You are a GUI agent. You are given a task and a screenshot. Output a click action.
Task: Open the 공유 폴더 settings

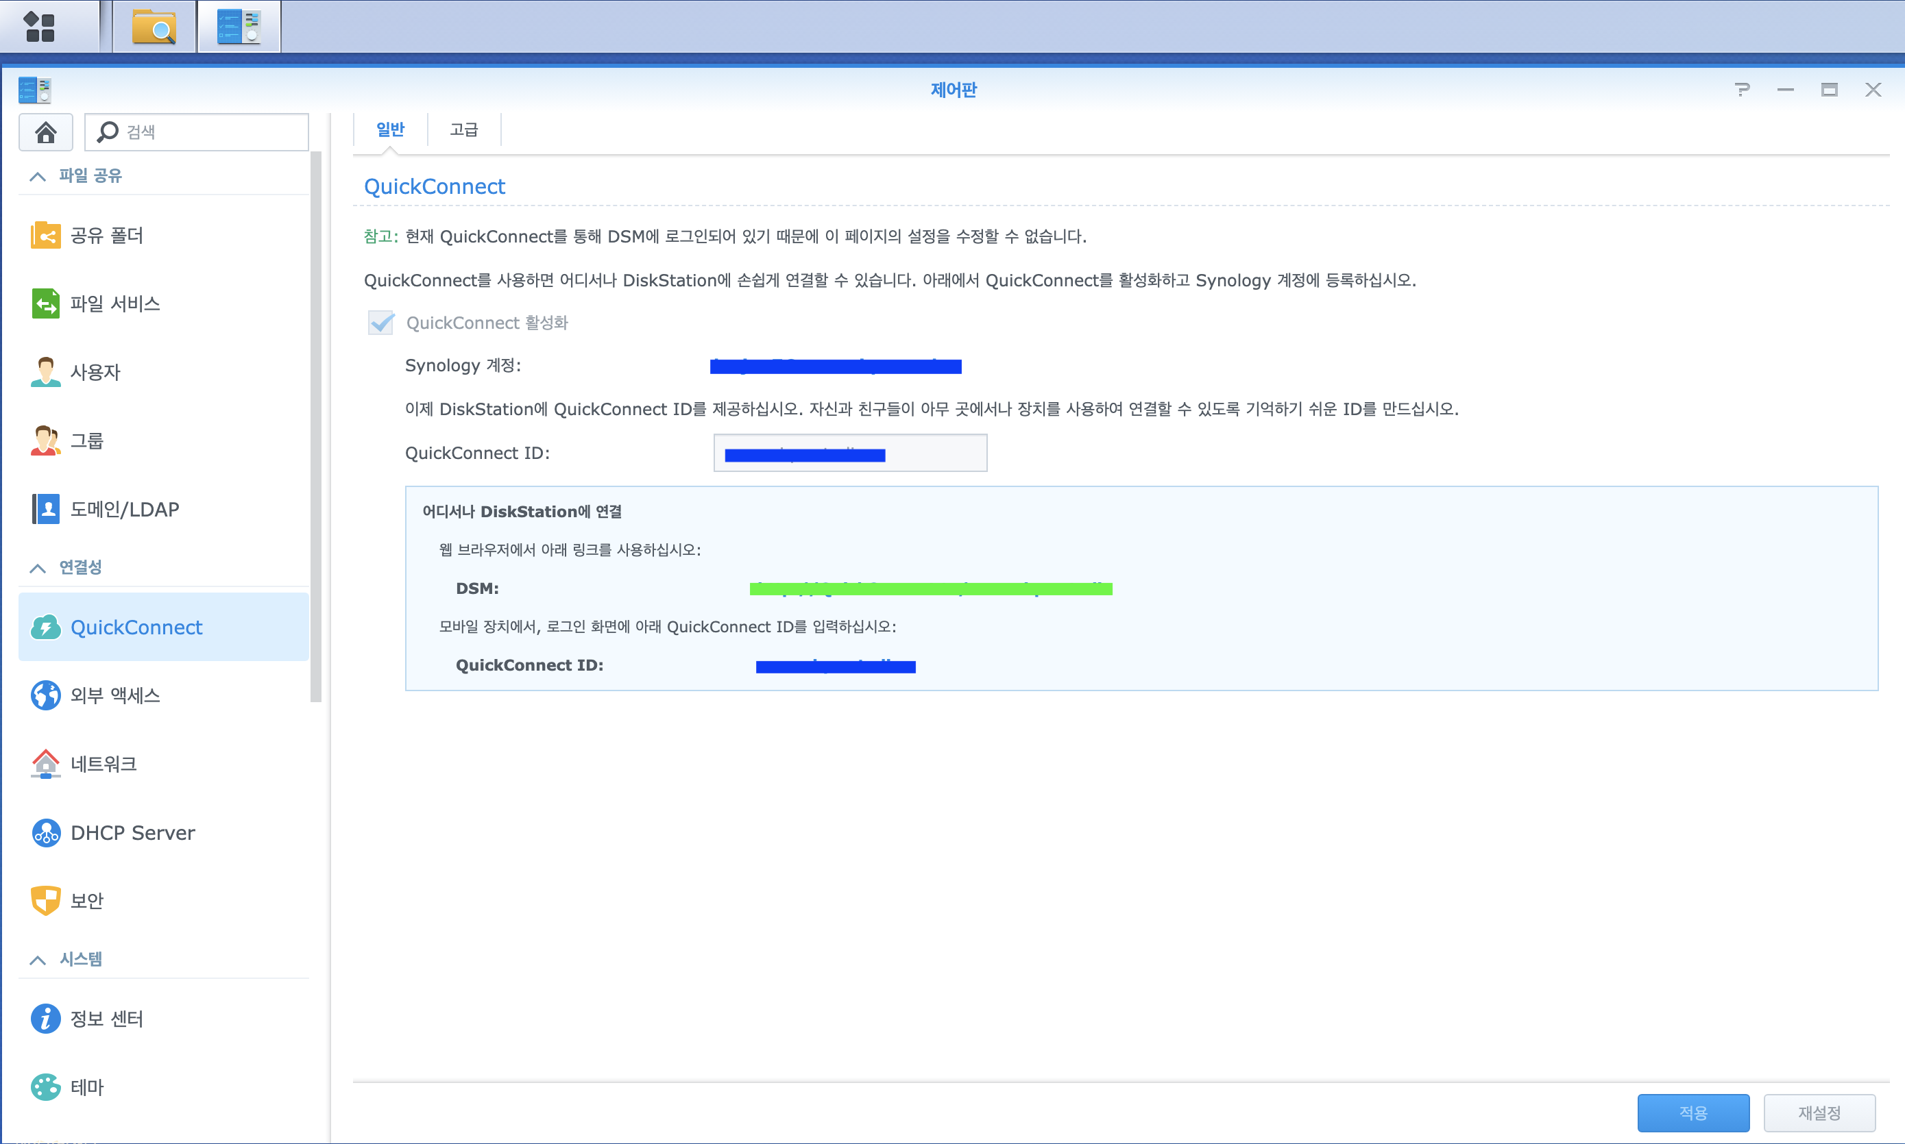[106, 235]
